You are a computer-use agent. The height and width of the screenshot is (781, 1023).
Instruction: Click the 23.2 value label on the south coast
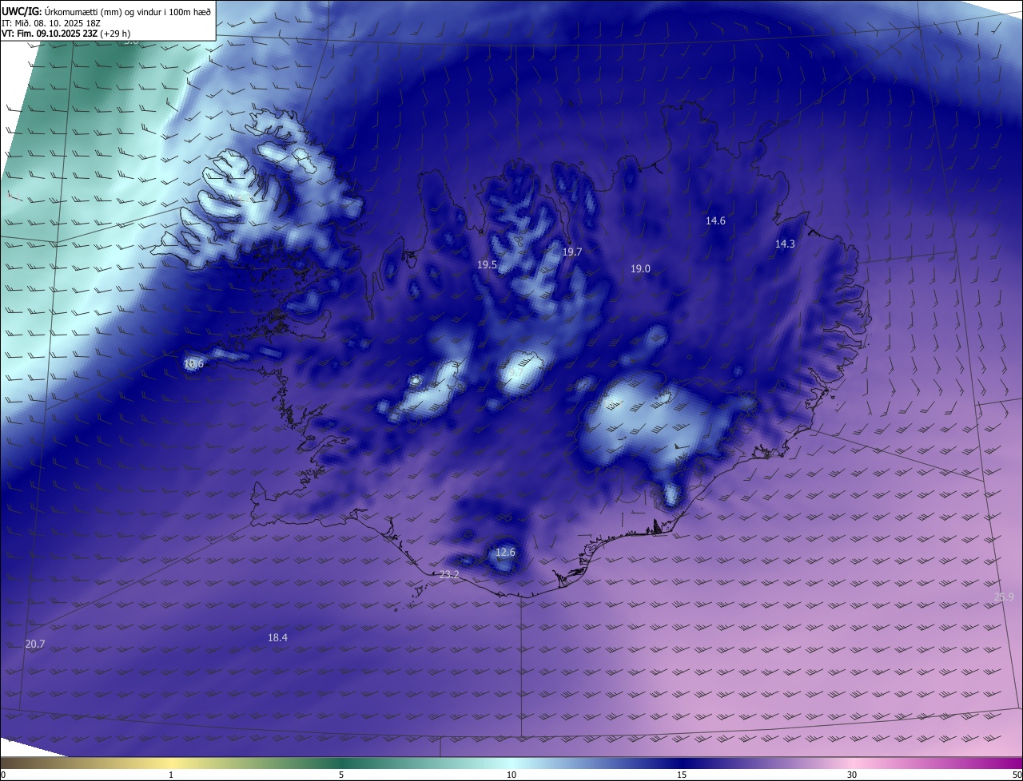point(449,575)
